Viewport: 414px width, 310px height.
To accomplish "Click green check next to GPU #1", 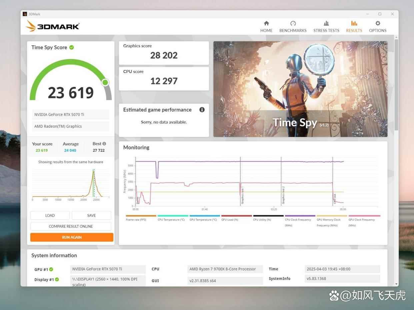I will (x=51, y=269).
